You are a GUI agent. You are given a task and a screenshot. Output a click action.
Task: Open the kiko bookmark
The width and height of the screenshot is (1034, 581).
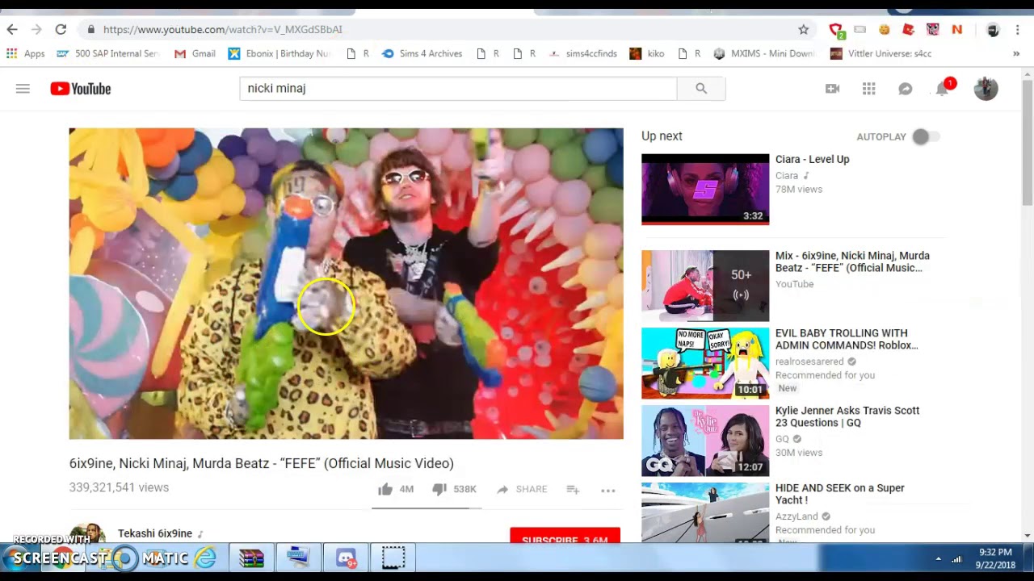coord(647,53)
